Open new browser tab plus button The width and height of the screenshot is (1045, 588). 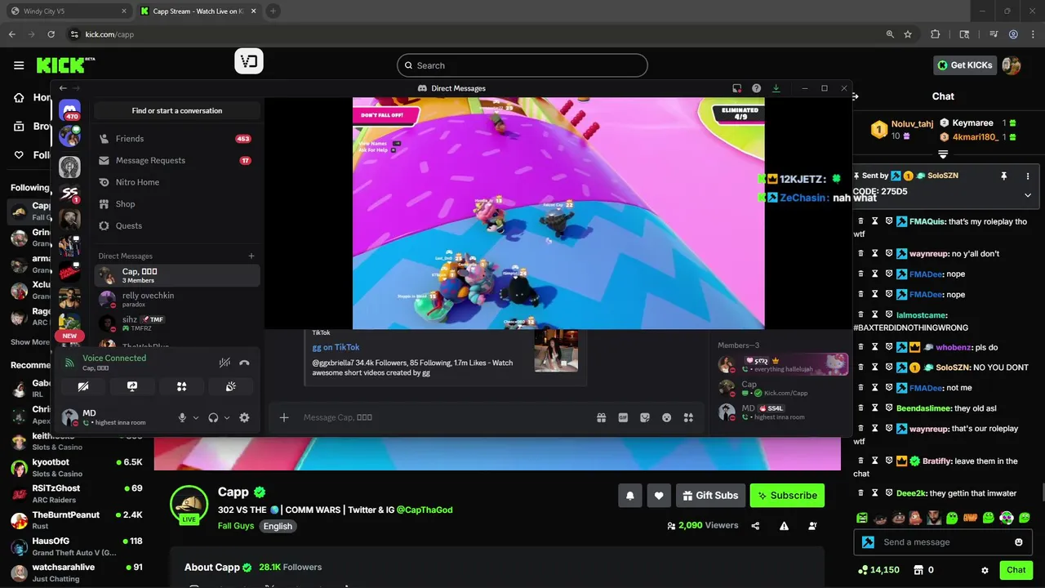click(x=273, y=11)
